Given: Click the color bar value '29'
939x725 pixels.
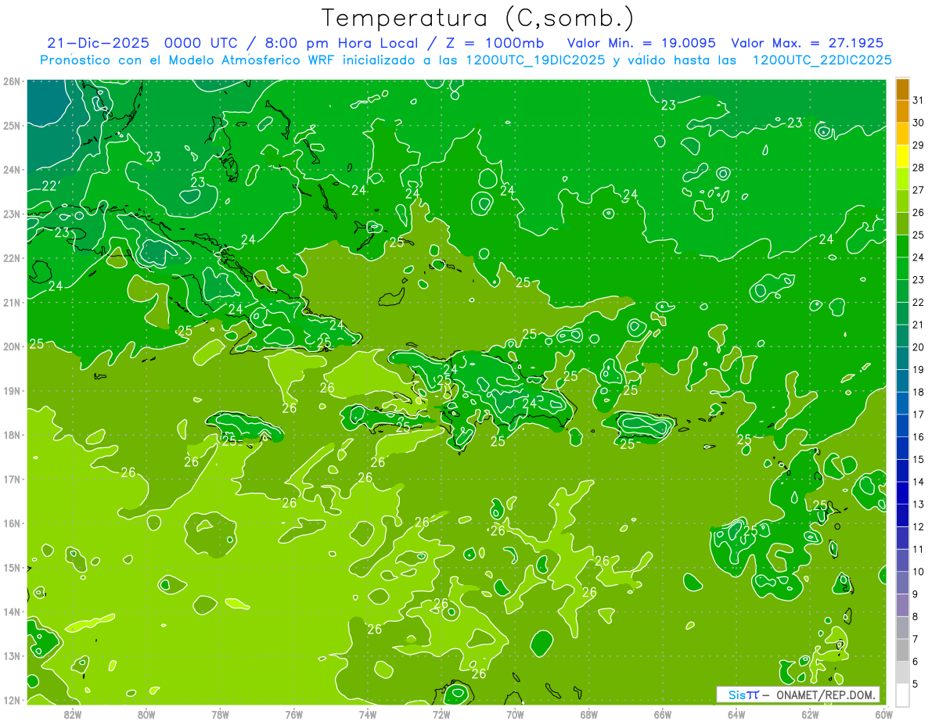Looking at the screenshot, I should [918, 145].
